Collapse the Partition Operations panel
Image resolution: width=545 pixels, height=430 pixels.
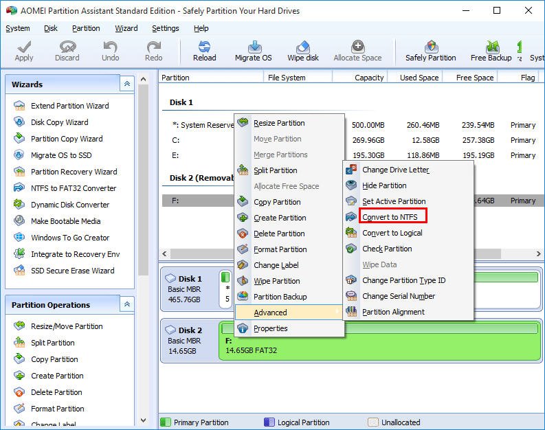click(x=127, y=304)
